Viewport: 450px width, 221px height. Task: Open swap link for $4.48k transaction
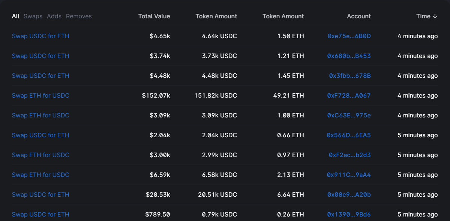[x=40, y=76]
